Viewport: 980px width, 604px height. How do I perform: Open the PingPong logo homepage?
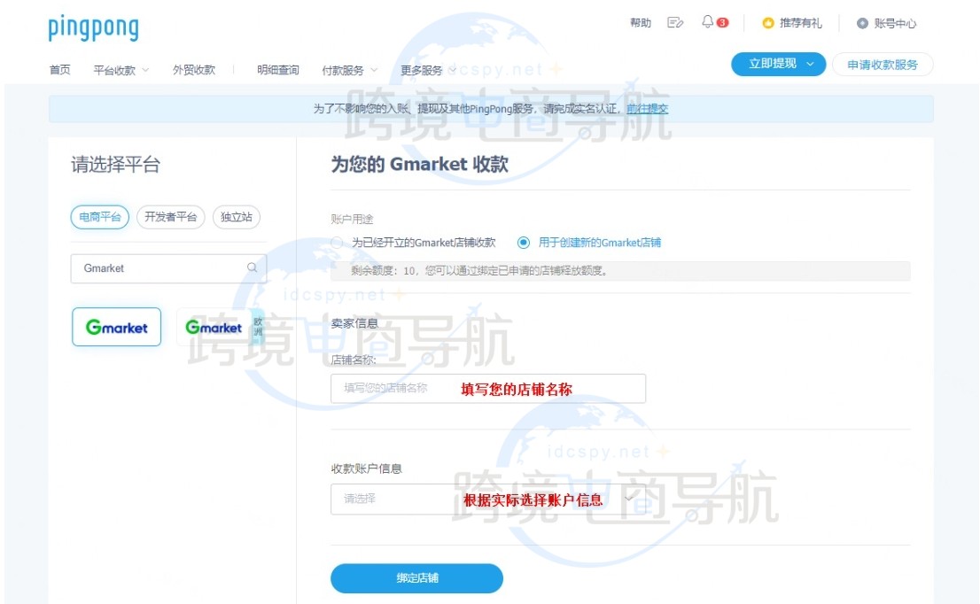pyautogui.click(x=93, y=27)
